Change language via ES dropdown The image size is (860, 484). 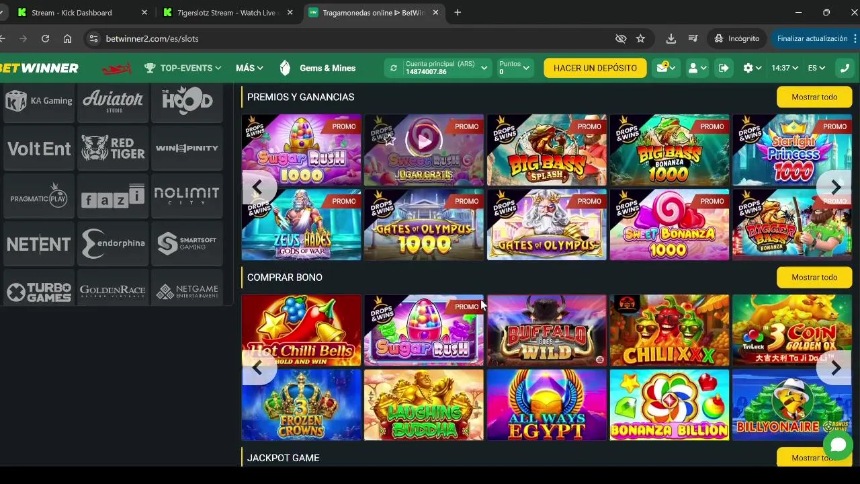coord(816,68)
